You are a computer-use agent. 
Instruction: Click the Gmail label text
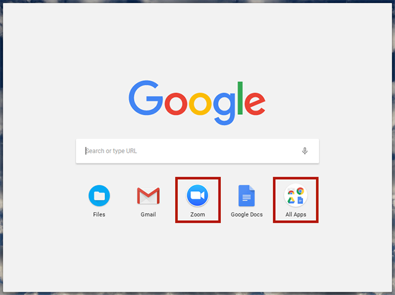point(148,214)
